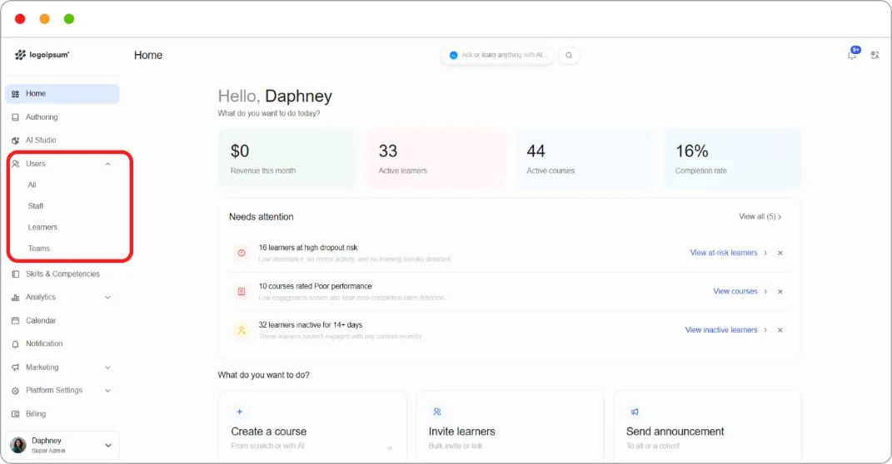This screenshot has height=464, width=892.
Task: Open the Active learners card
Action: 436,159
